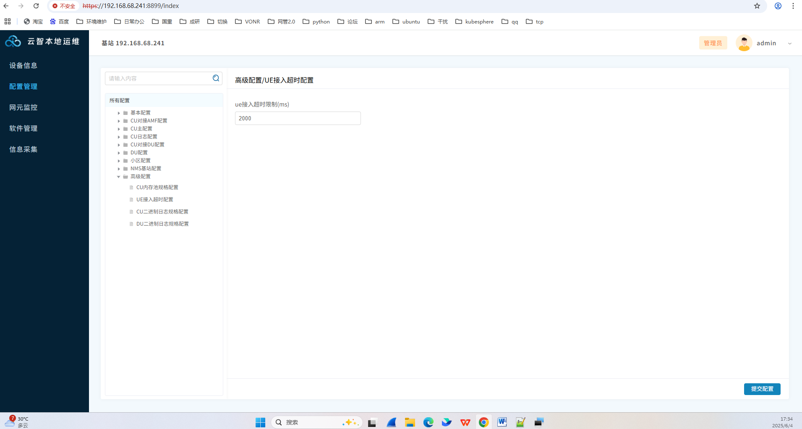Open Word from the taskbar
The image size is (802, 429).
point(502,422)
